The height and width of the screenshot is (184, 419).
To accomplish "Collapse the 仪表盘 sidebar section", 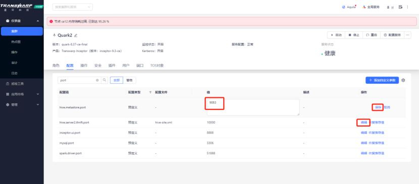I will [x=38, y=21].
